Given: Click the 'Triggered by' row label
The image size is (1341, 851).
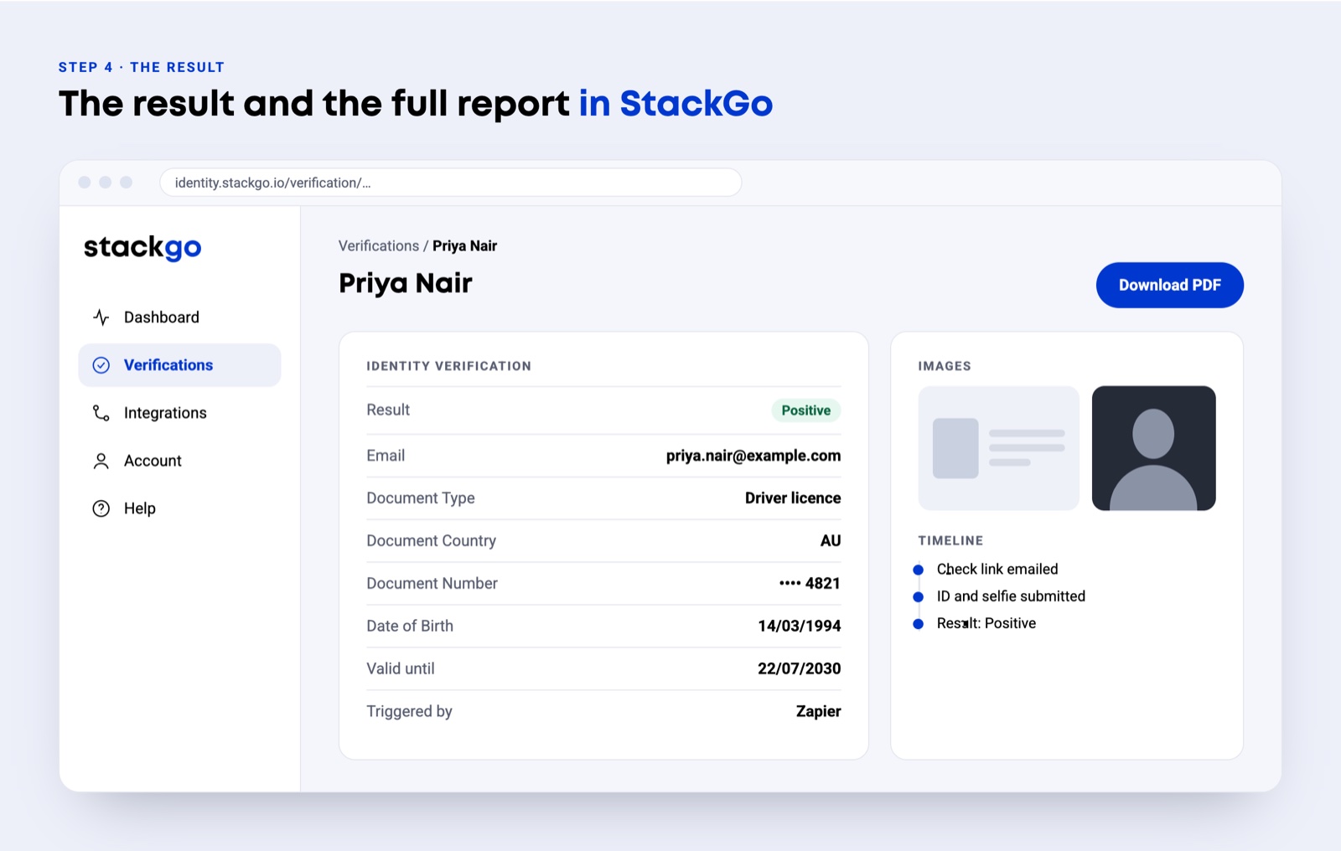Looking at the screenshot, I should [409, 711].
